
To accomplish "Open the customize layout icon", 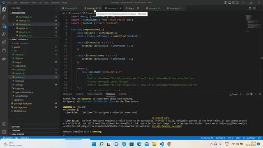I will (x=237, y=2).
